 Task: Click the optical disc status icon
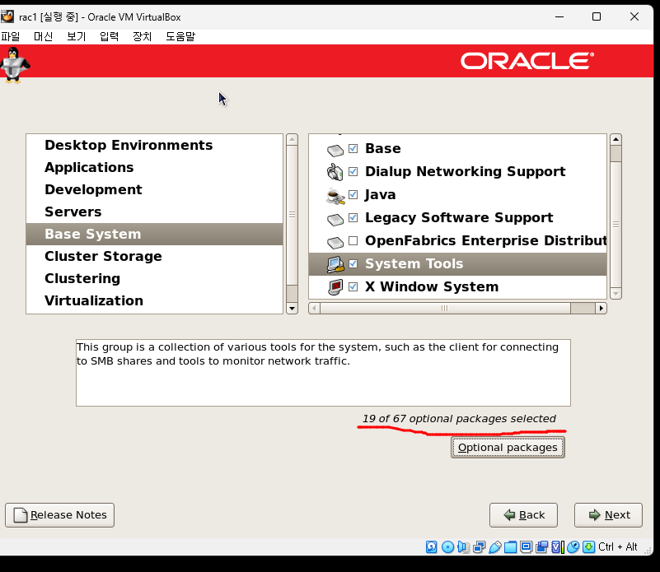pos(448,546)
